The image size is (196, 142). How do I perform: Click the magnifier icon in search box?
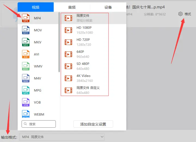click(25, 124)
